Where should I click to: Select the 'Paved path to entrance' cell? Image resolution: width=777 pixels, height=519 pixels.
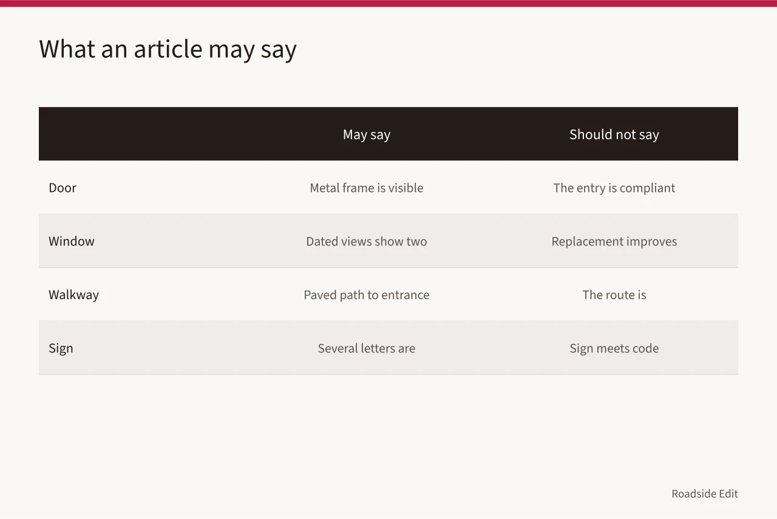click(367, 295)
